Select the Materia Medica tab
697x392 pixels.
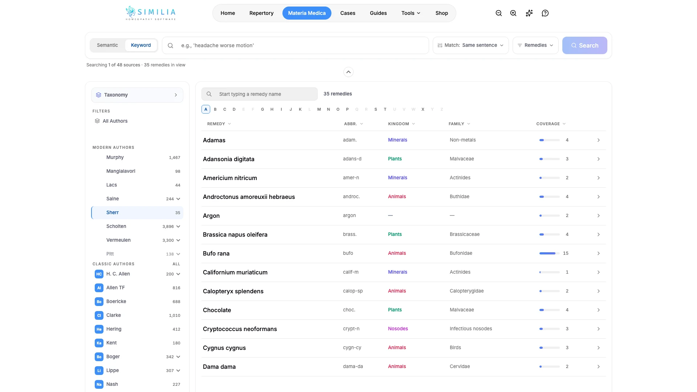307,13
